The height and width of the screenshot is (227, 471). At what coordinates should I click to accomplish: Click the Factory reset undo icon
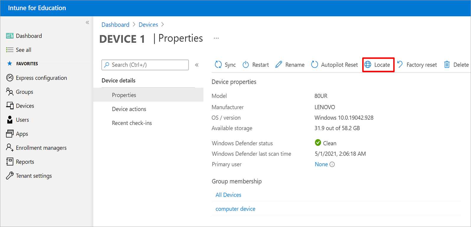400,65
